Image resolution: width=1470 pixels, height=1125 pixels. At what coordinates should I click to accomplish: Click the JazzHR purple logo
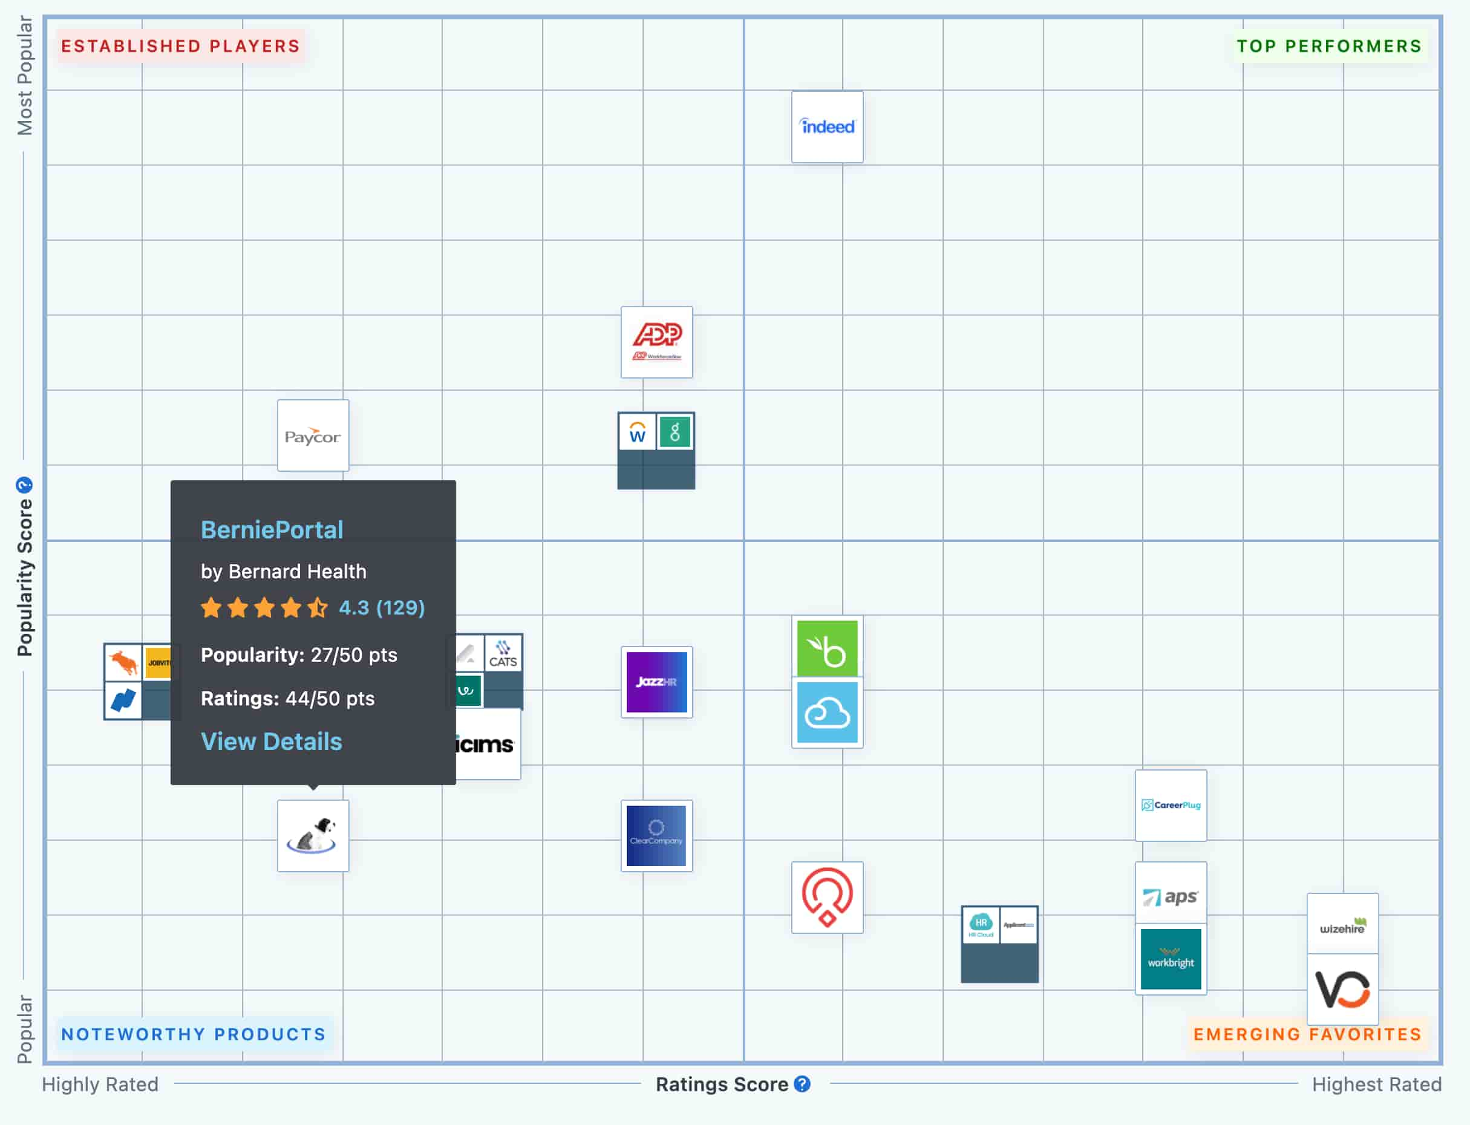656,682
